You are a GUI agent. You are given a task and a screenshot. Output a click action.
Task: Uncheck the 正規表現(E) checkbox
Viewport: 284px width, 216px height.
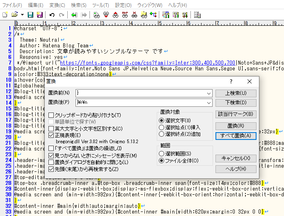[x=51, y=135]
